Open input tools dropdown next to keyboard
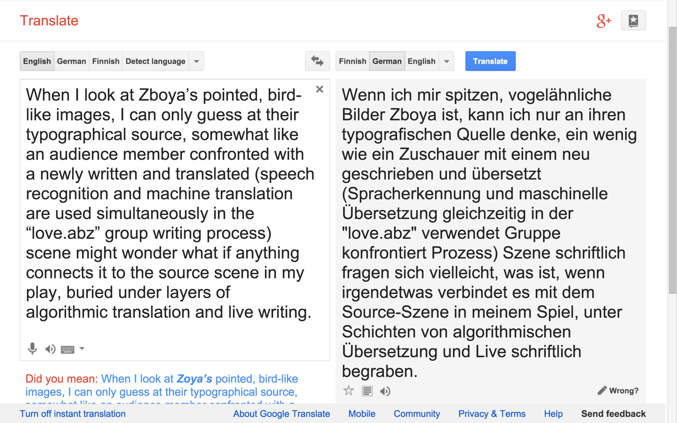 tap(82, 349)
